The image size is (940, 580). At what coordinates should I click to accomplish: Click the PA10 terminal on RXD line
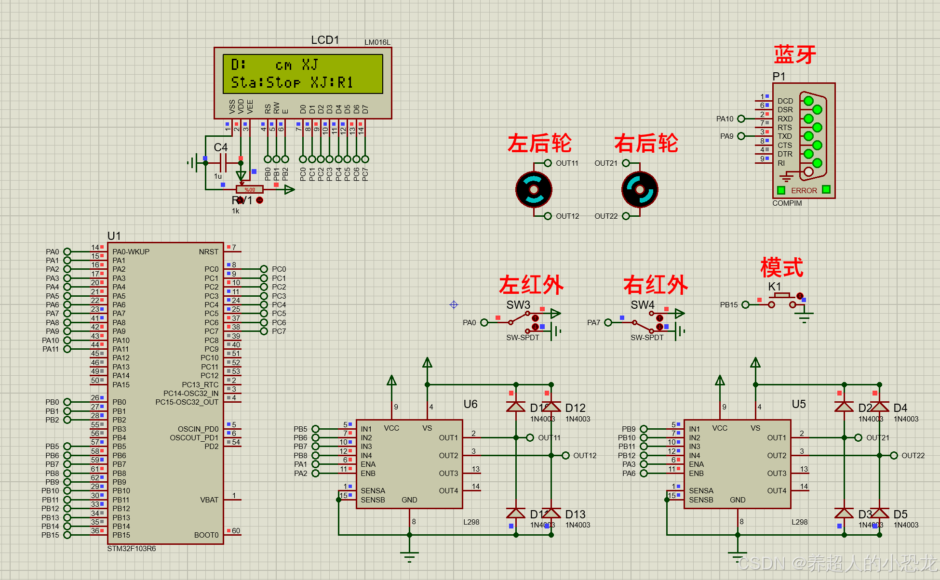[741, 119]
